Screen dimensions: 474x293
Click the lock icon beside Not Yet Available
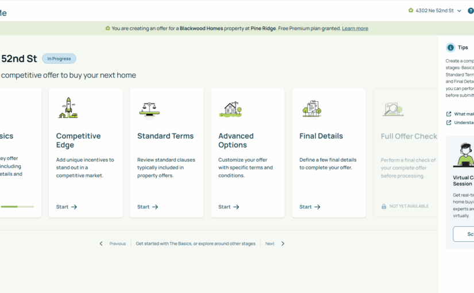384,206
